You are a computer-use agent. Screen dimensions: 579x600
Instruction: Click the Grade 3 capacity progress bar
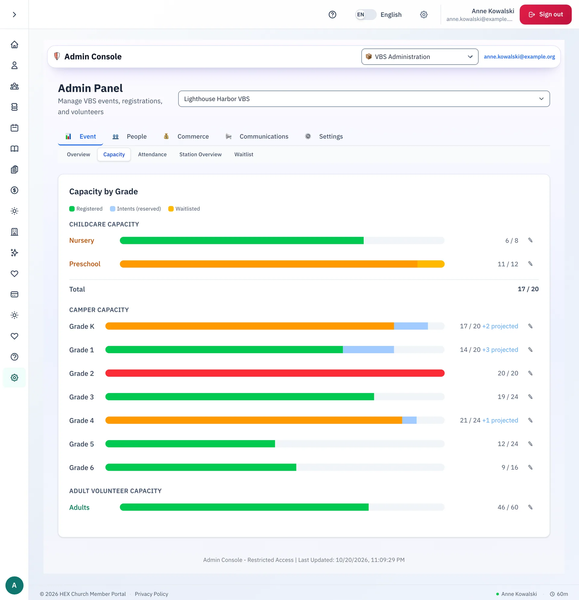click(275, 397)
